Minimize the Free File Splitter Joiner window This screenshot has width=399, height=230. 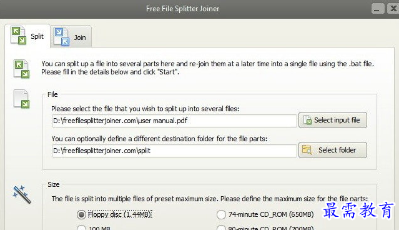click(378, 9)
